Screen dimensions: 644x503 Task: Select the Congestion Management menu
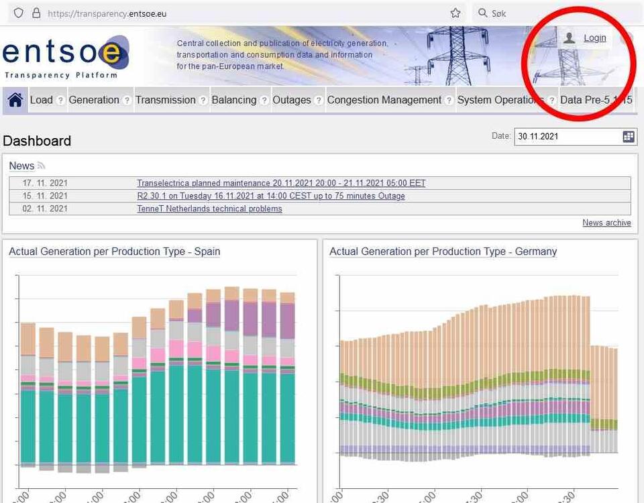(384, 100)
